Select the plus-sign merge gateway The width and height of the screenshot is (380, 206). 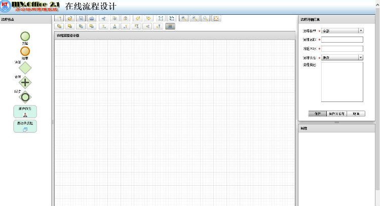(x=25, y=83)
